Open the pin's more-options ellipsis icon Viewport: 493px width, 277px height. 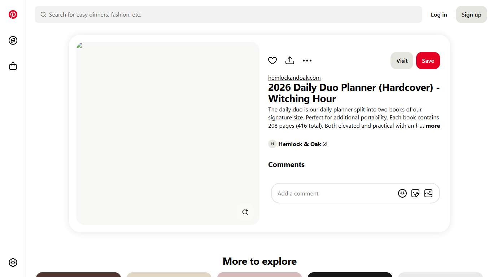tap(307, 61)
